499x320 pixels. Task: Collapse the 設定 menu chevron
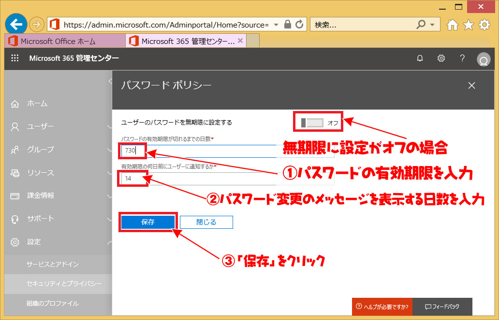click(x=109, y=242)
